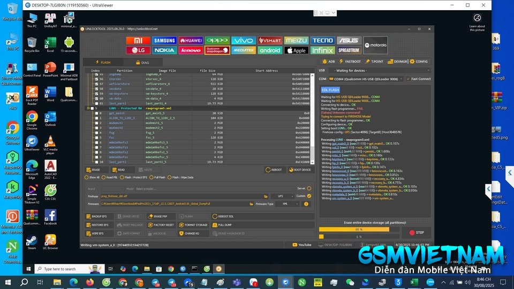Screen dimensions: 514x289
Task: Switch to the DIAG tab
Action: [x=142, y=62]
